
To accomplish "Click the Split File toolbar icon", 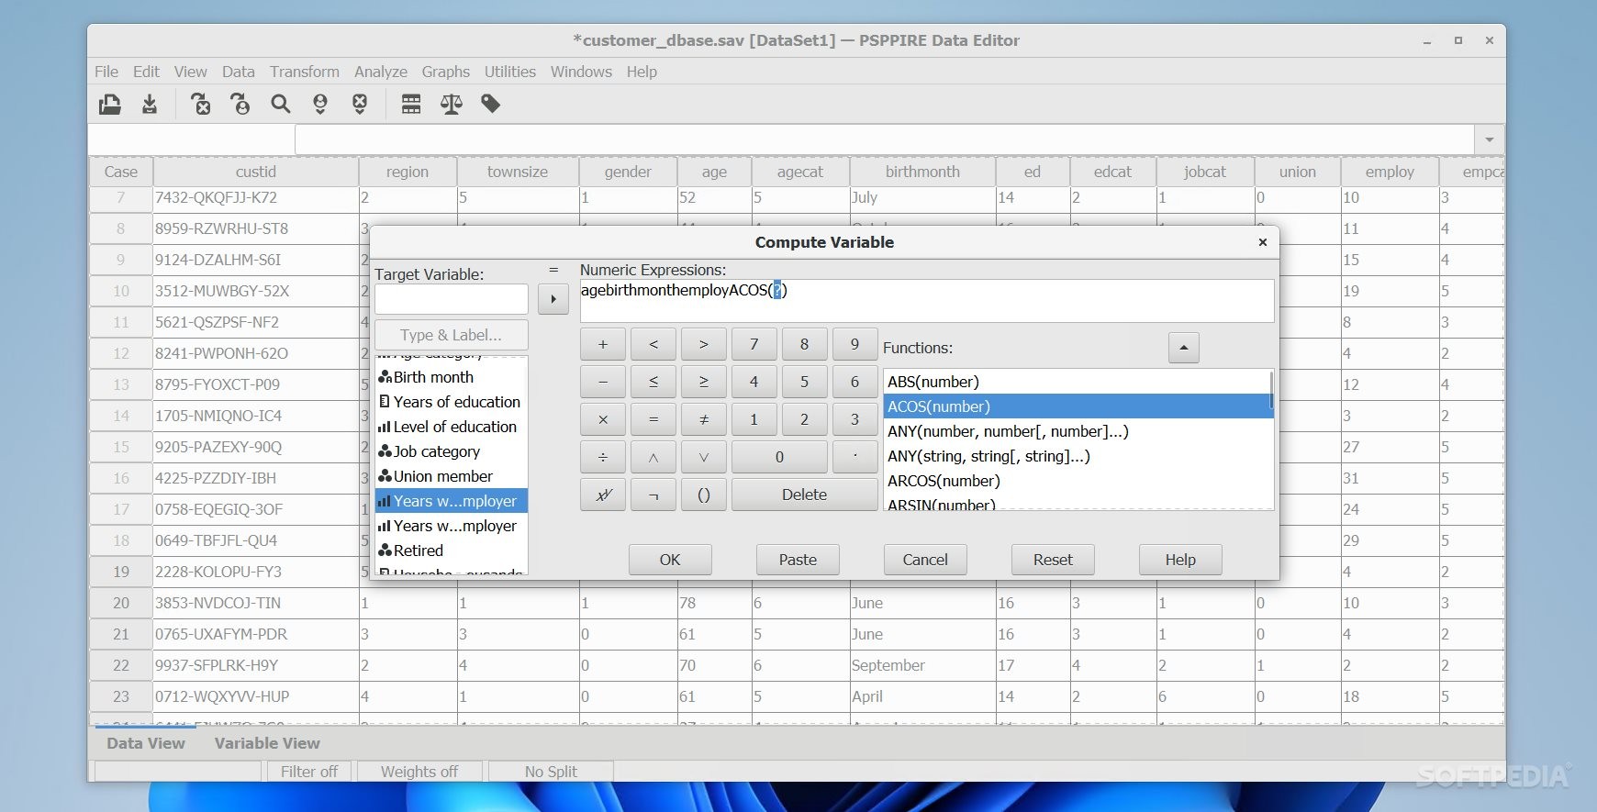I will tap(411, 105).
